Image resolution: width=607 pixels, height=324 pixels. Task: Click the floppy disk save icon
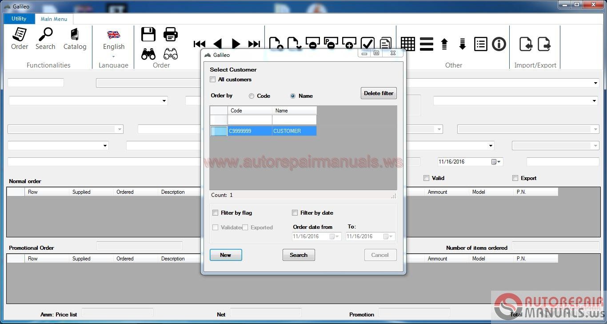148,34
